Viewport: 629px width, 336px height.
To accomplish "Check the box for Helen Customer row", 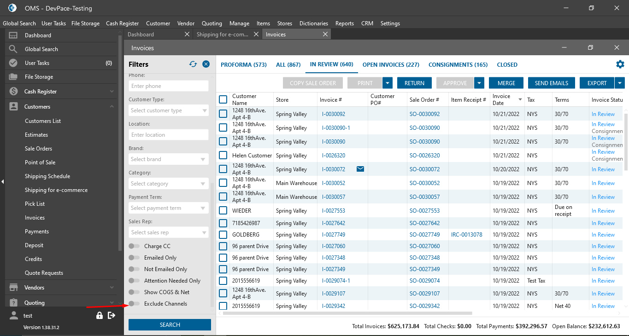I will (x=223, y=156).
